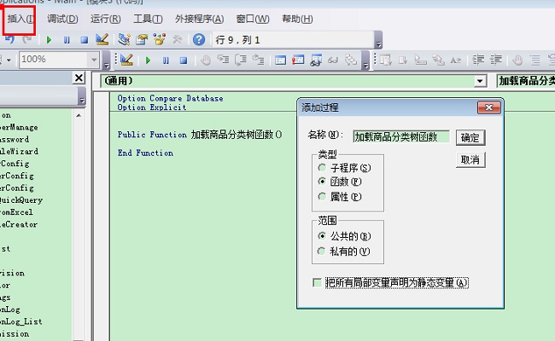555x341 pixels.
Task: Expand project explorer toolbar options arrow
Action: 82,96
